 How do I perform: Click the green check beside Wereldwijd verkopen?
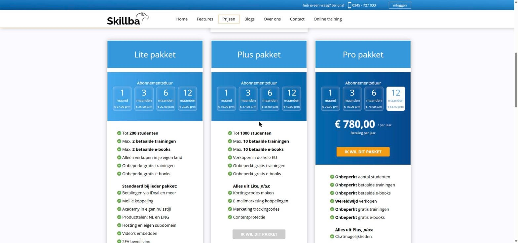click(332, 201)
